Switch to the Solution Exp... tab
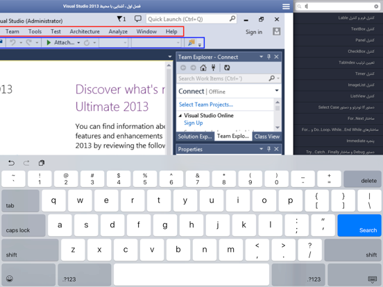 [x=195, y=137]
